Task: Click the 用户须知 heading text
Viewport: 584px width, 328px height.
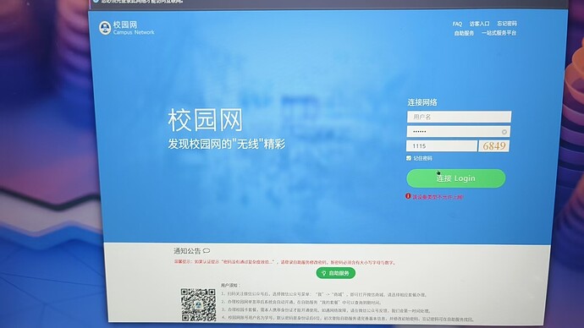Action: (x=230, y=285)
